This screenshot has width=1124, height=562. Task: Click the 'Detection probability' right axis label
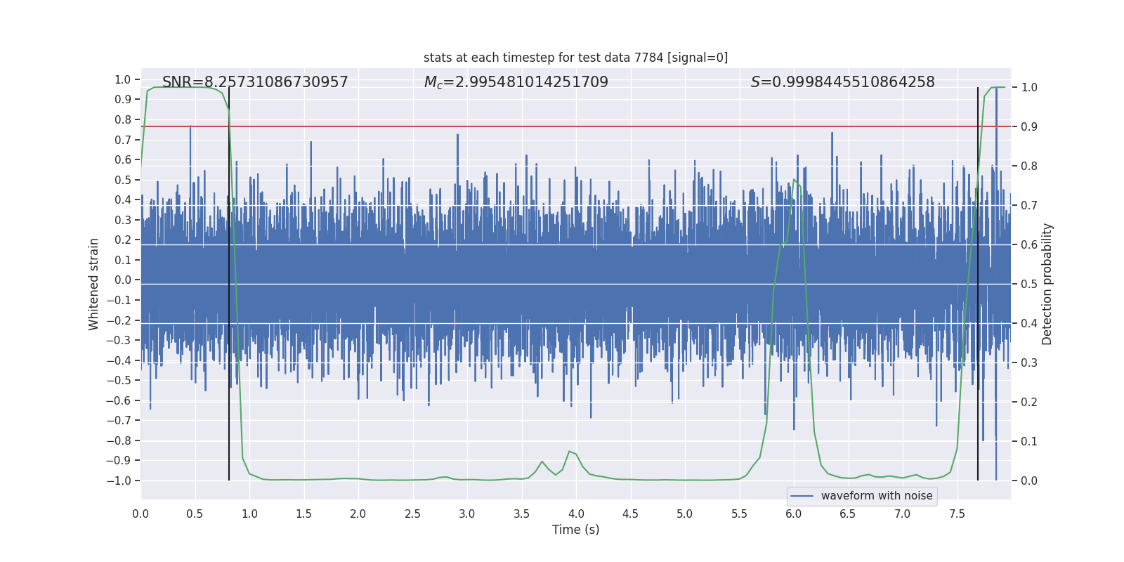(1047, 284)
